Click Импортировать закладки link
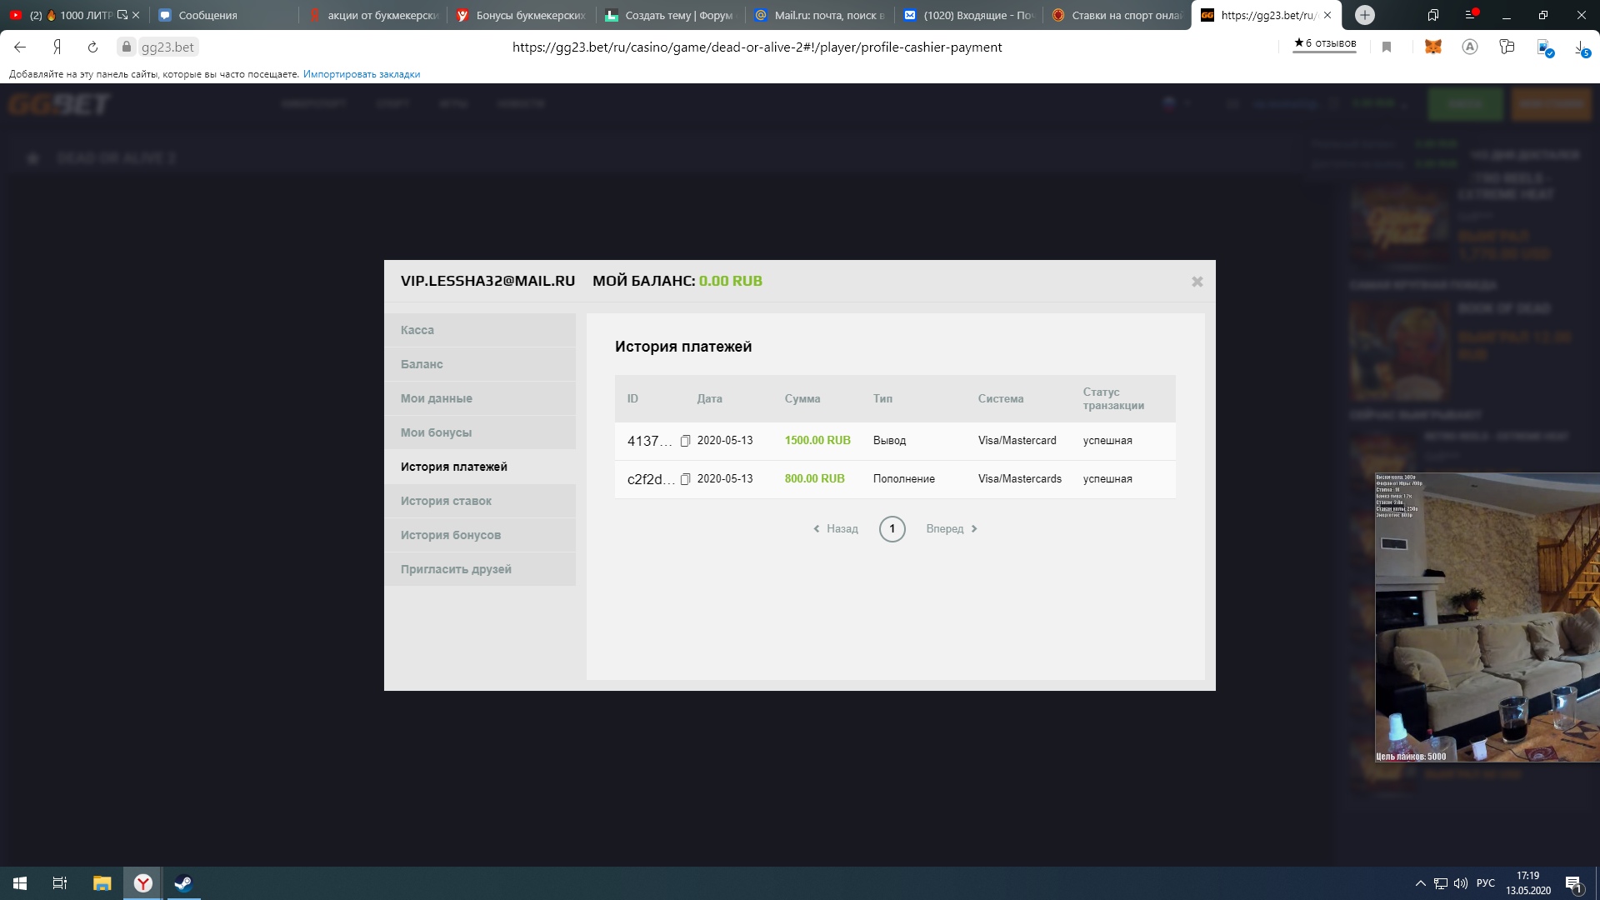 coord(361,74)
